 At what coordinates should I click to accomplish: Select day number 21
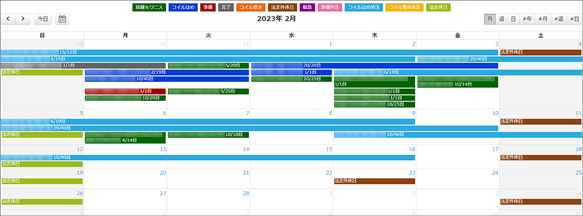pos(246,172)
